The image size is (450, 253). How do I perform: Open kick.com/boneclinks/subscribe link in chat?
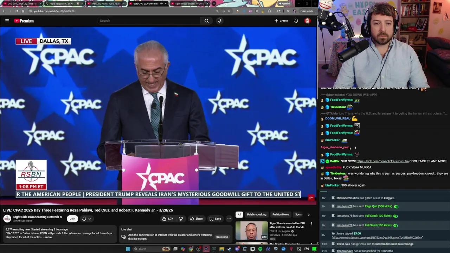382,161
